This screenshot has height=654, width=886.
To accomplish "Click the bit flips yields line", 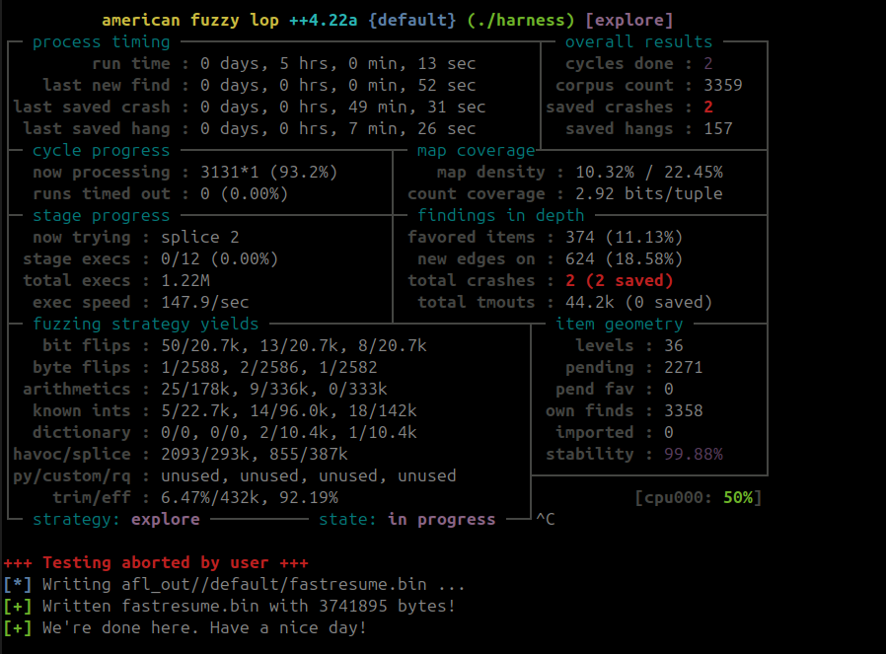I will (x=235, y=345).
